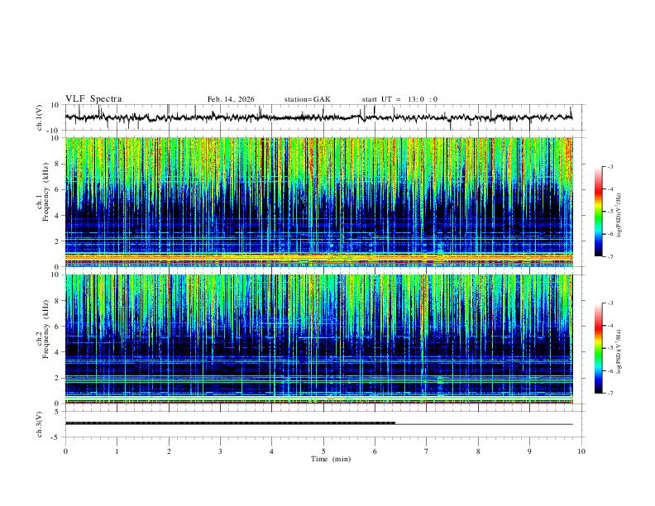Click the "VLF Spectra" title text

(93, 99)
